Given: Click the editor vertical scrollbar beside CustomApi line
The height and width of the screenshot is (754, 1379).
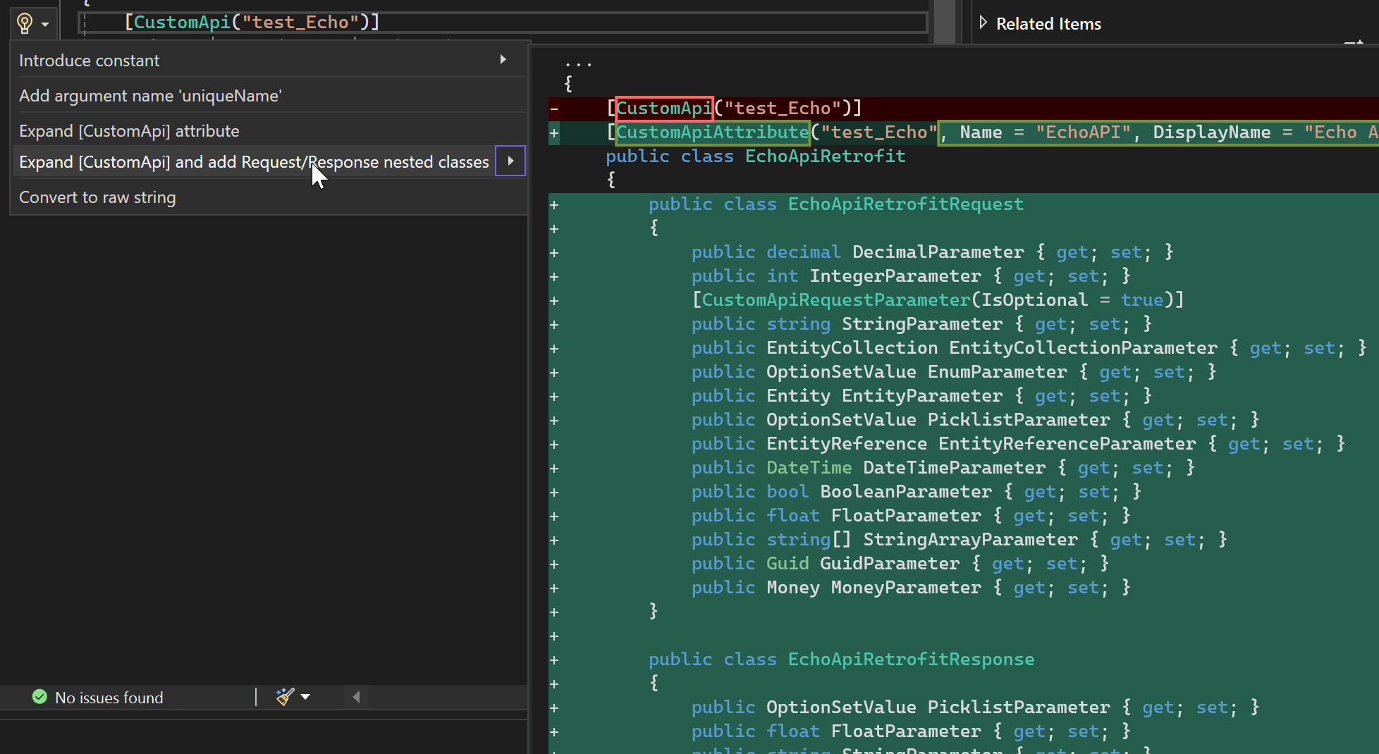Looking at the screenshot, I should point(944,22).
